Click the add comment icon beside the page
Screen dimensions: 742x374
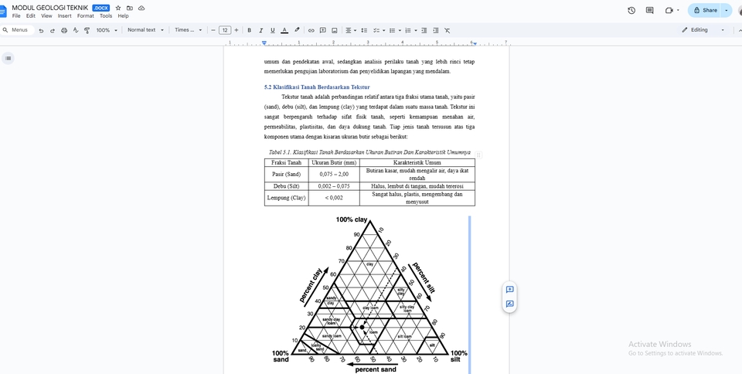coord(509,290)
